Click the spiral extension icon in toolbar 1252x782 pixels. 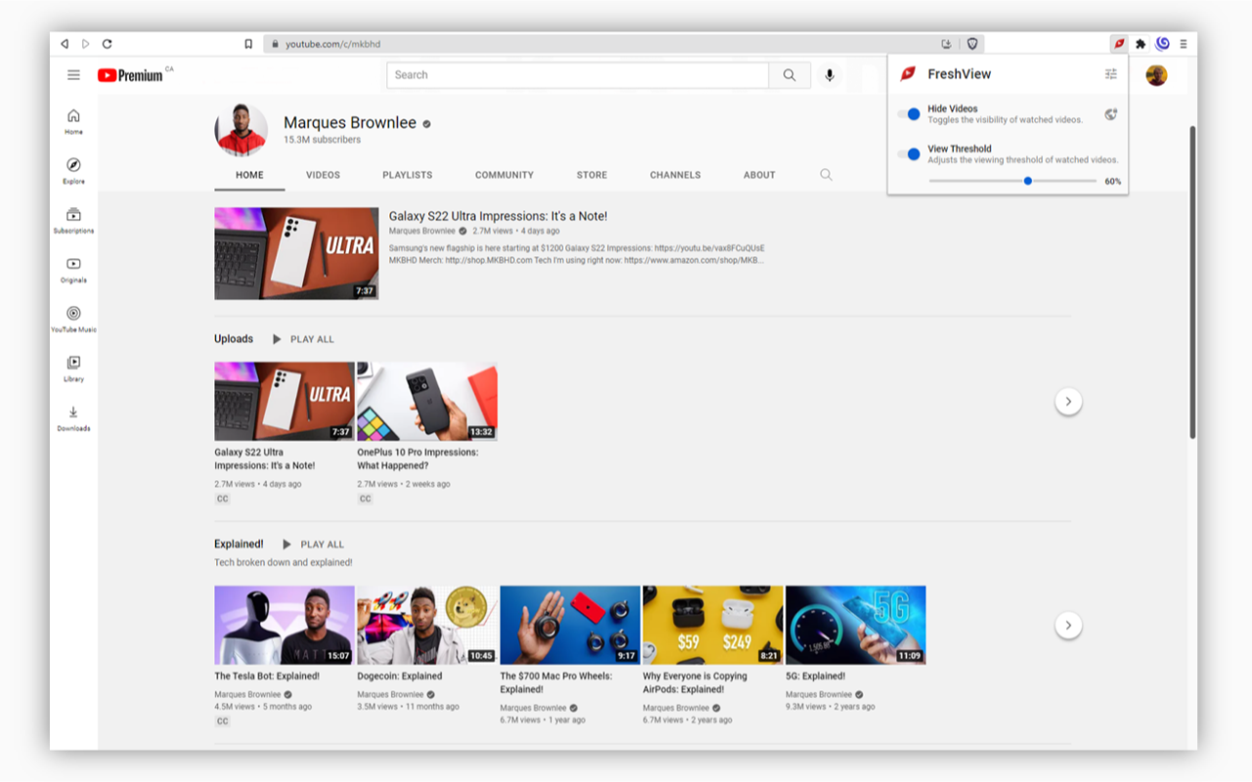tap(1162, 44)
